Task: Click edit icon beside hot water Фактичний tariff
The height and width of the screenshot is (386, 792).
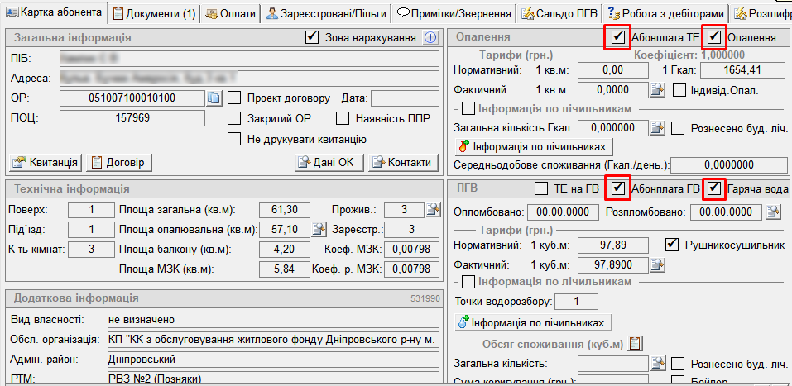Action: (x=657, y=264)
